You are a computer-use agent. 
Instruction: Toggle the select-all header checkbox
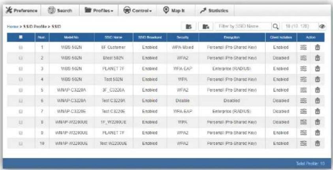[21, 37]
